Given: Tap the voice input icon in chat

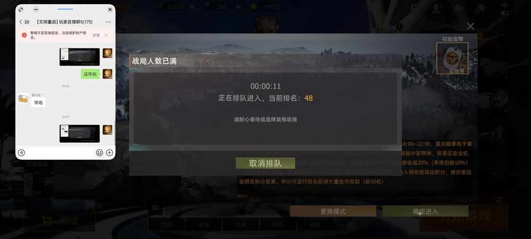Looking at the screenshot, I should [21, 153].
